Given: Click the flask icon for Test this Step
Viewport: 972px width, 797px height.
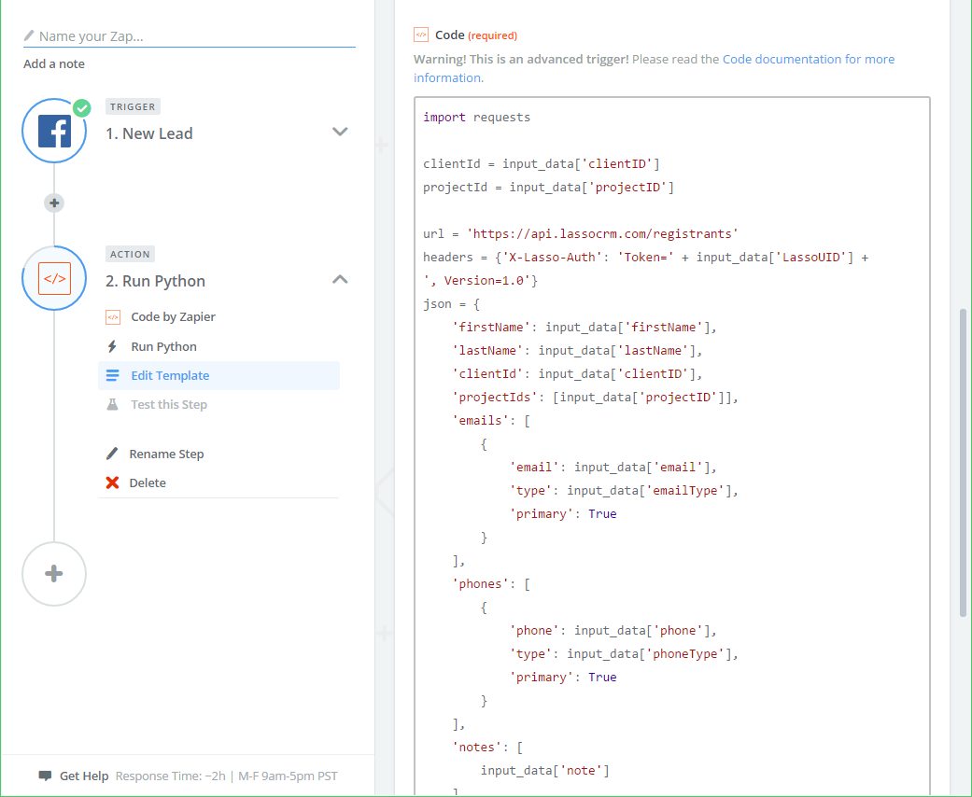Looking at the screenshot, I should tap(112, 404).
